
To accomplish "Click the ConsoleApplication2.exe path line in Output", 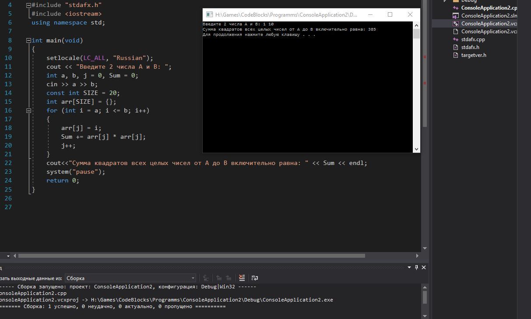I will pyautogui.click(x=166, y=300).
